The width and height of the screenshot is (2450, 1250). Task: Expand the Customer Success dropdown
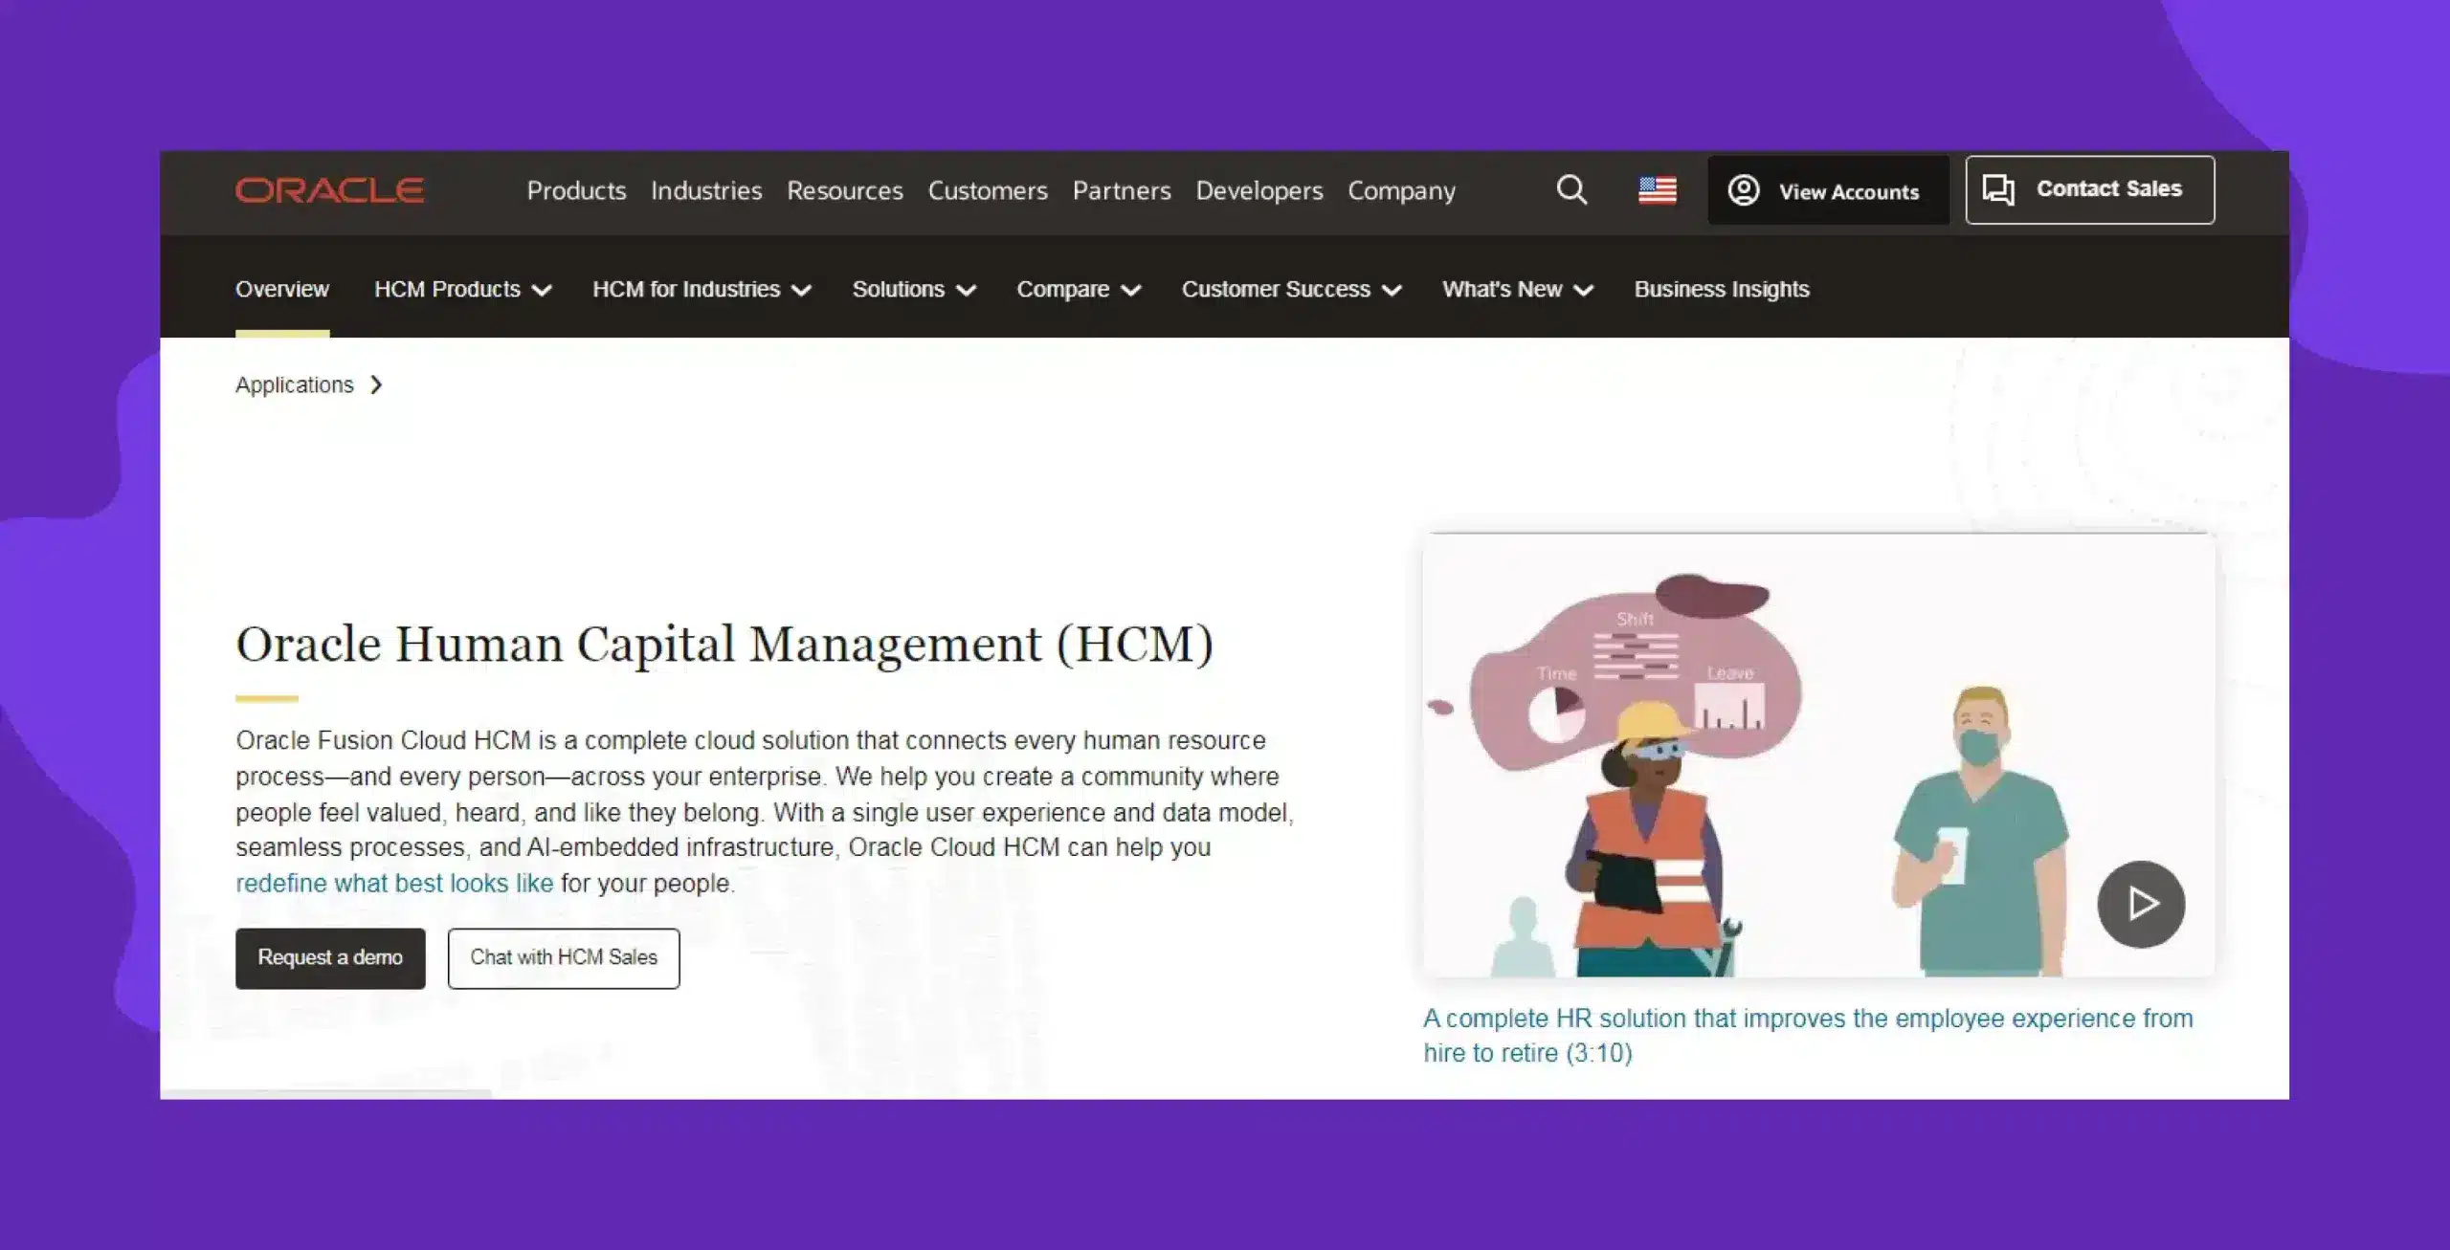tap(1292, 289)
